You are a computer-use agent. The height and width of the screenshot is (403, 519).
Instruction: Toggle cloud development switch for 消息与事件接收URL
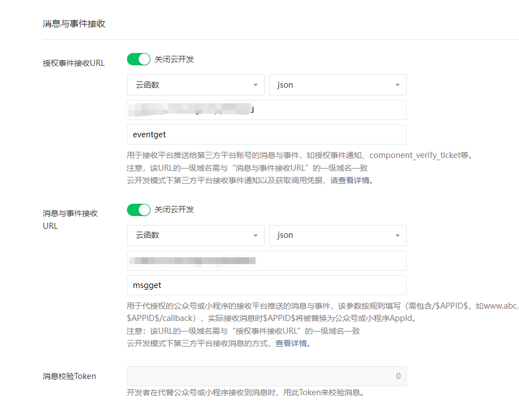[138, 210]
